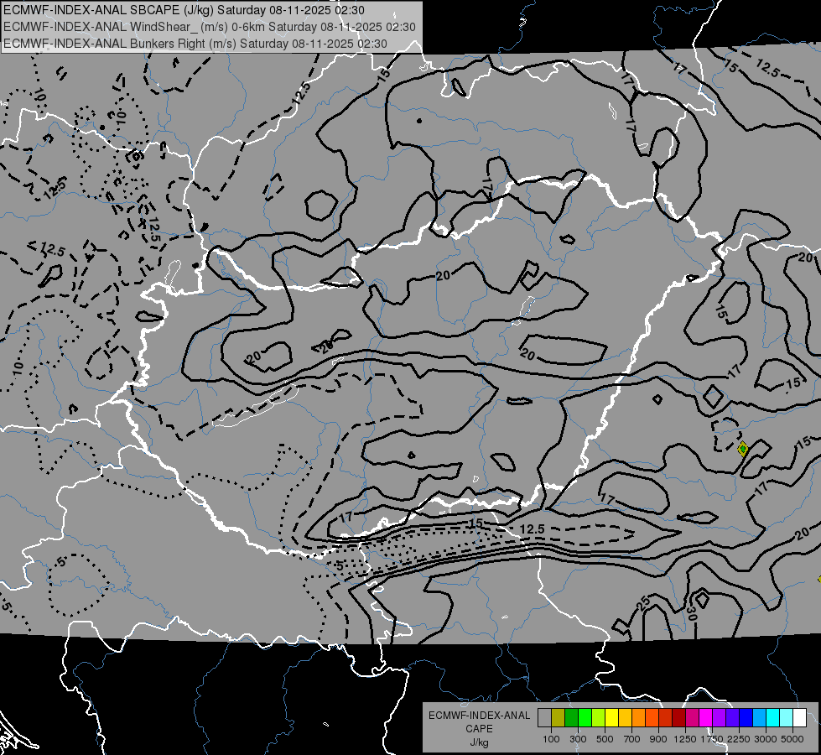Click the legend tick label 1250
This screenshot has height=755, width=821.
point(685,739)
